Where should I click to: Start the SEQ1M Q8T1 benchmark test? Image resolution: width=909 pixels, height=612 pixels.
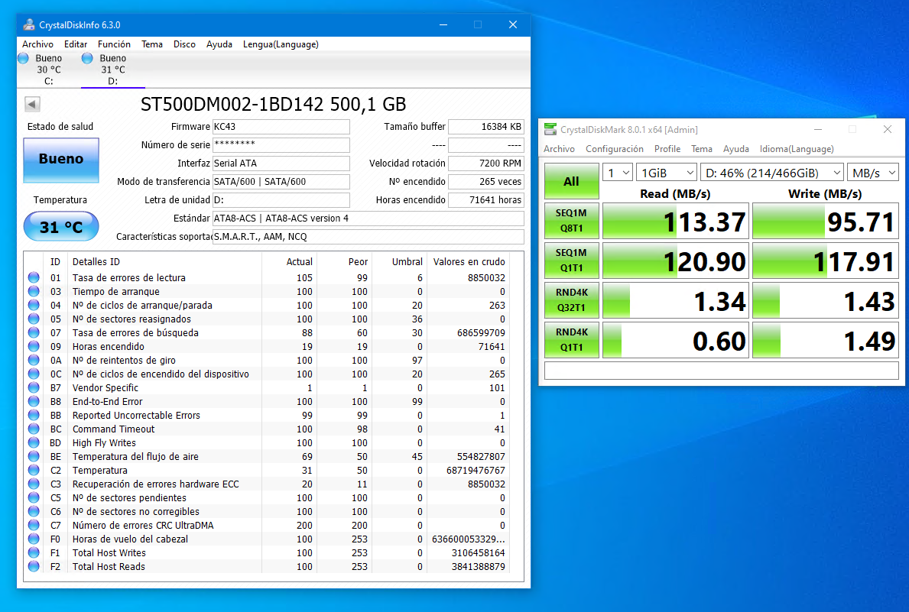[x=571, y=222]
